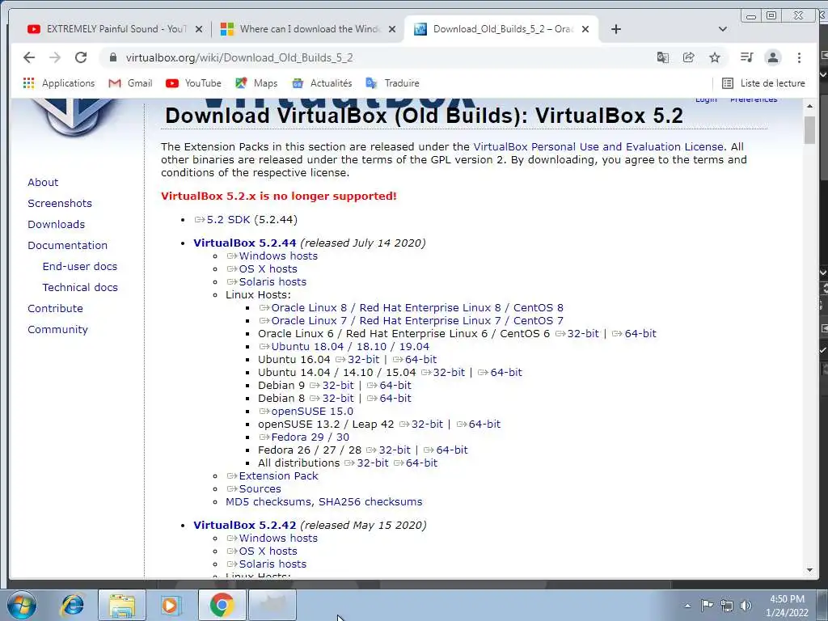Reload the VirtualBox page
This screenshot has height=621, width=828.
point(81,57)
